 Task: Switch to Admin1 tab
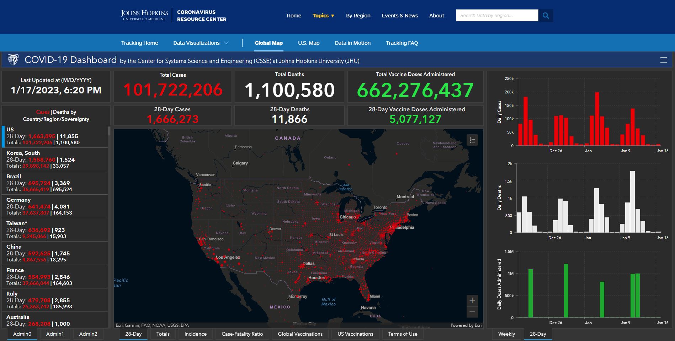pos(55,334)
